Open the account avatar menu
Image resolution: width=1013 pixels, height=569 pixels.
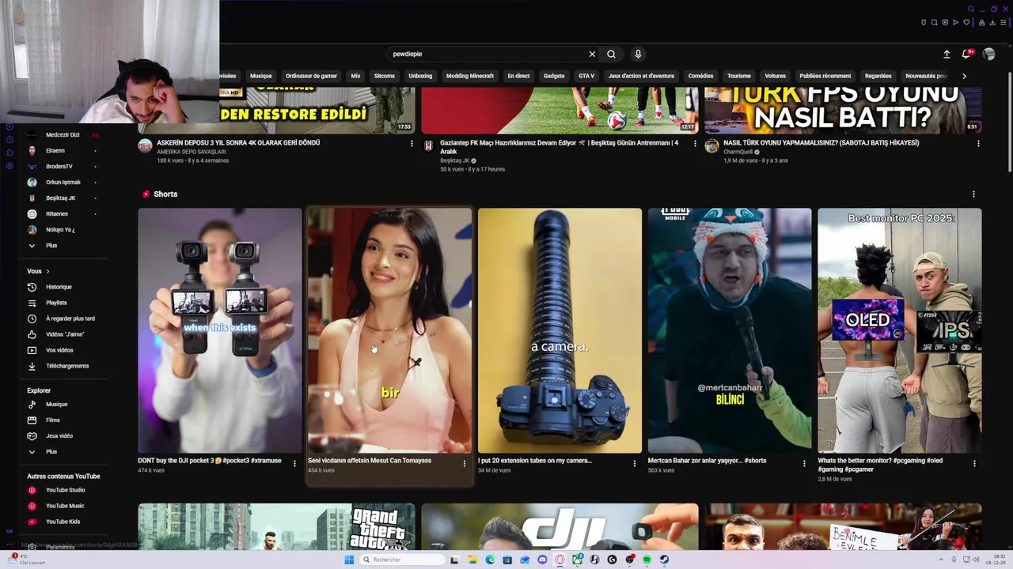(988, 54)
